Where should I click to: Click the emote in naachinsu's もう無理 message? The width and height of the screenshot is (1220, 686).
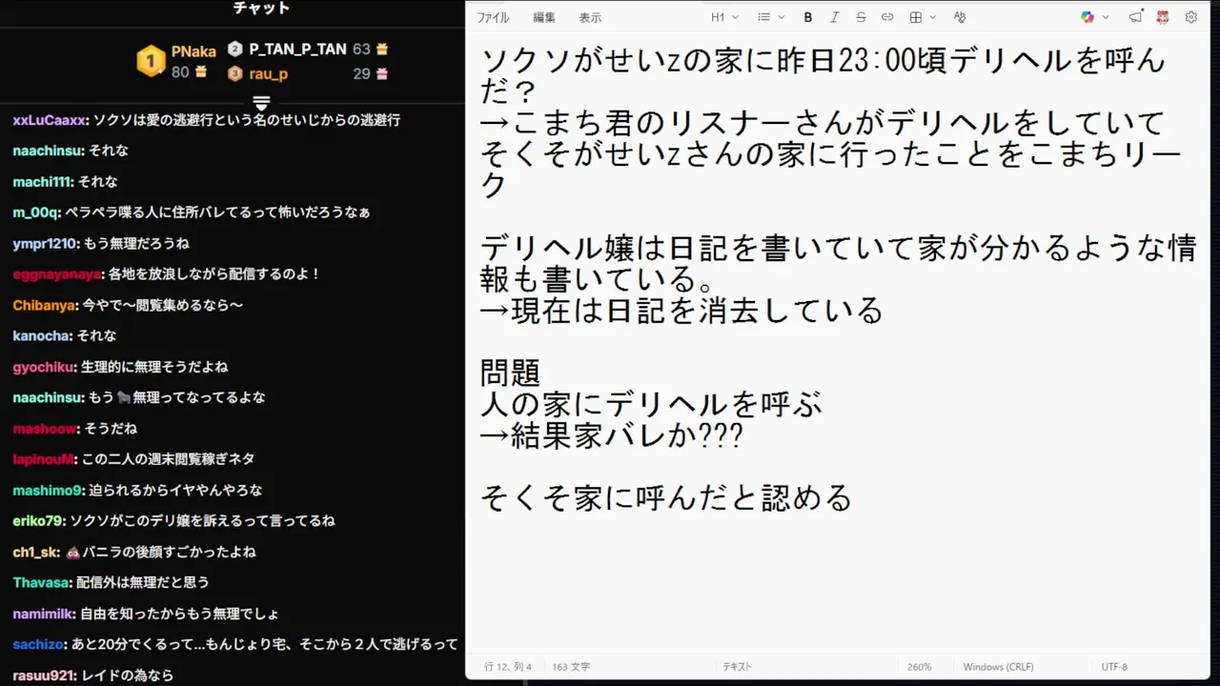(x=124, y=397)
